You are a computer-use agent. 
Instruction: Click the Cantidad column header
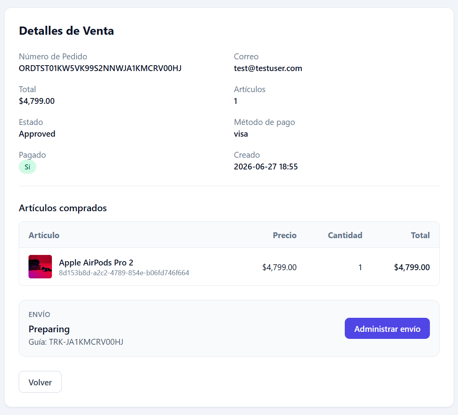345,235
